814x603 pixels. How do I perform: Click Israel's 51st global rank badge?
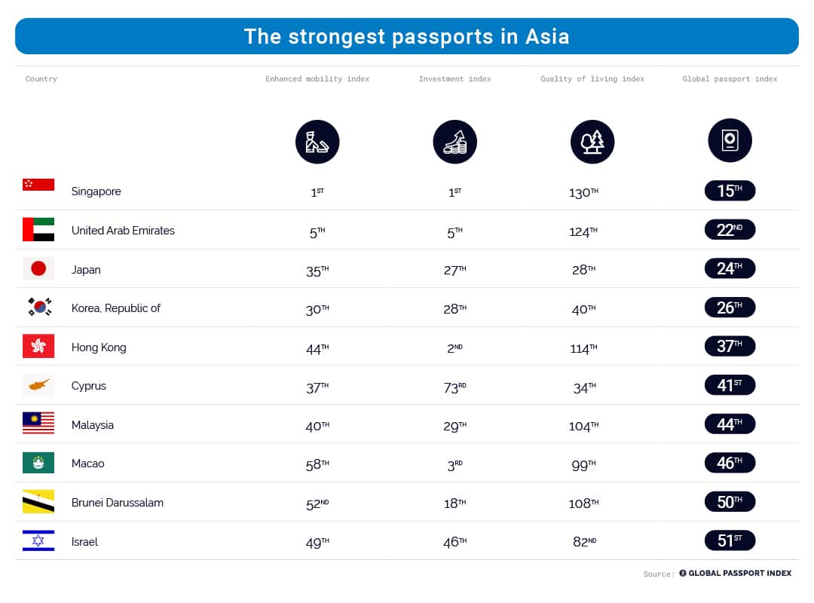pyautogui.click(x=730, y=540)
